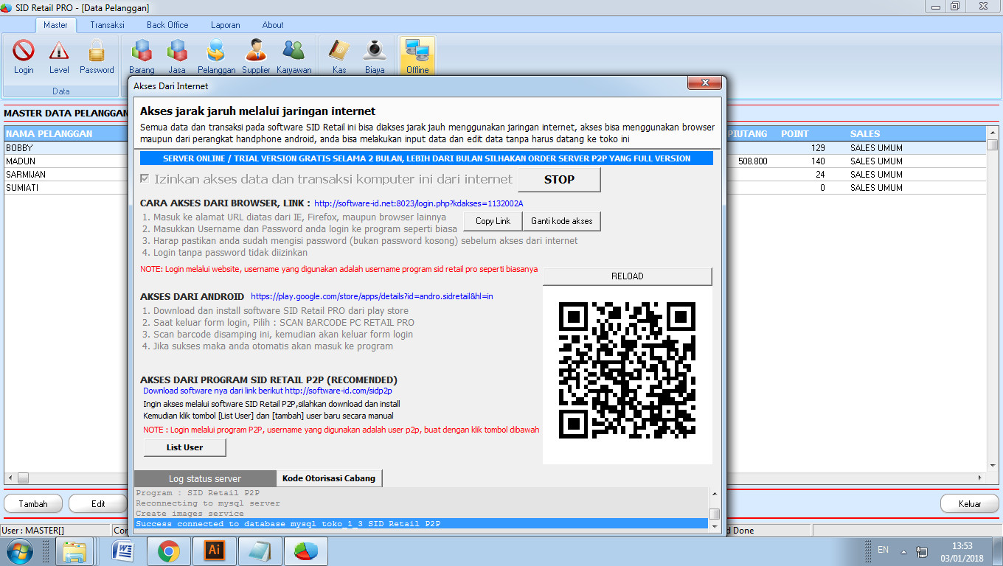Open Adobe Illustrator from taskbar
The width and height of the screenshot is (1003, 566).
pos(215,551)
